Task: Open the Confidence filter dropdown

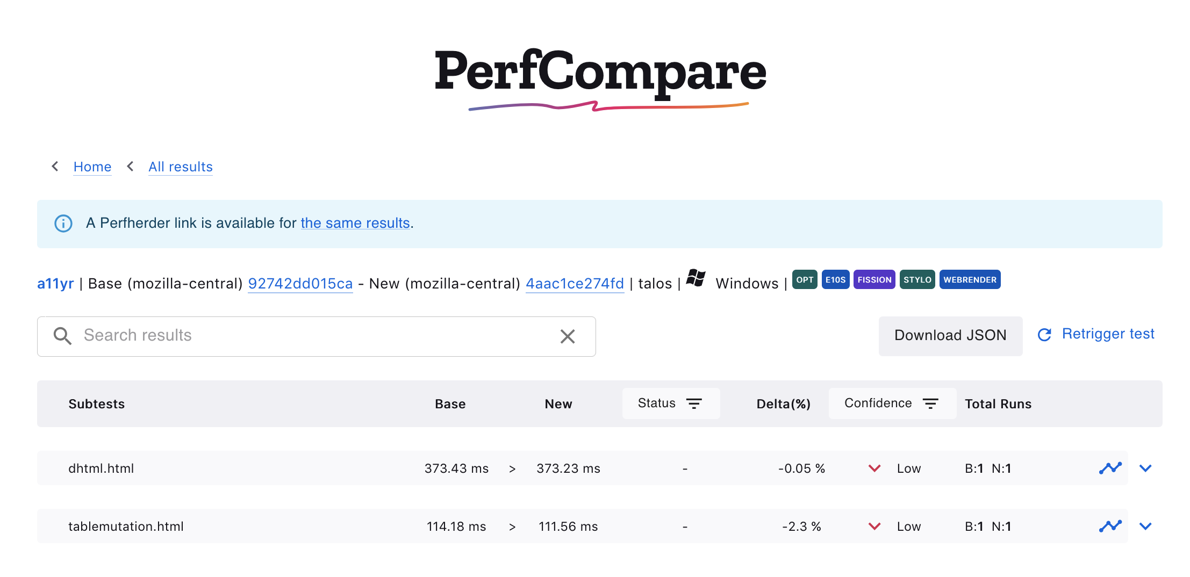Action: pyautogui.click(x=892, y=403)
